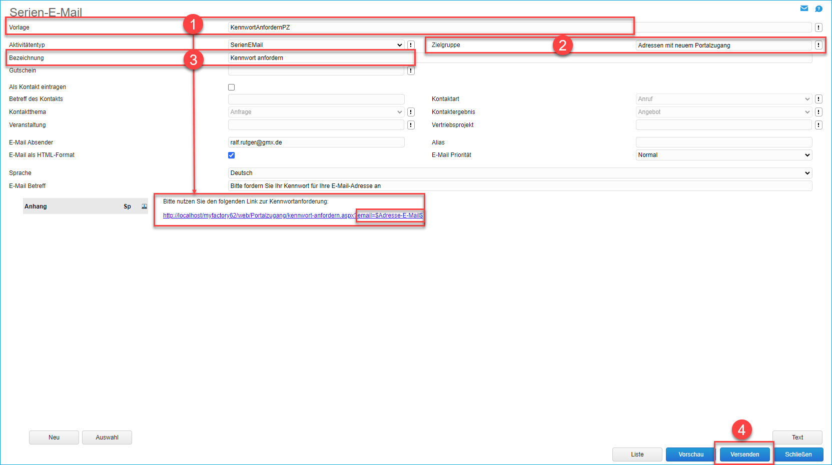This screenshot has height=465, width=832.
Task: Open lookup button next to Vorlage field
Action: tap(818, 27)
